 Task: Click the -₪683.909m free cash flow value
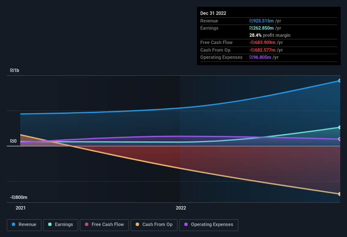[262, 42]
